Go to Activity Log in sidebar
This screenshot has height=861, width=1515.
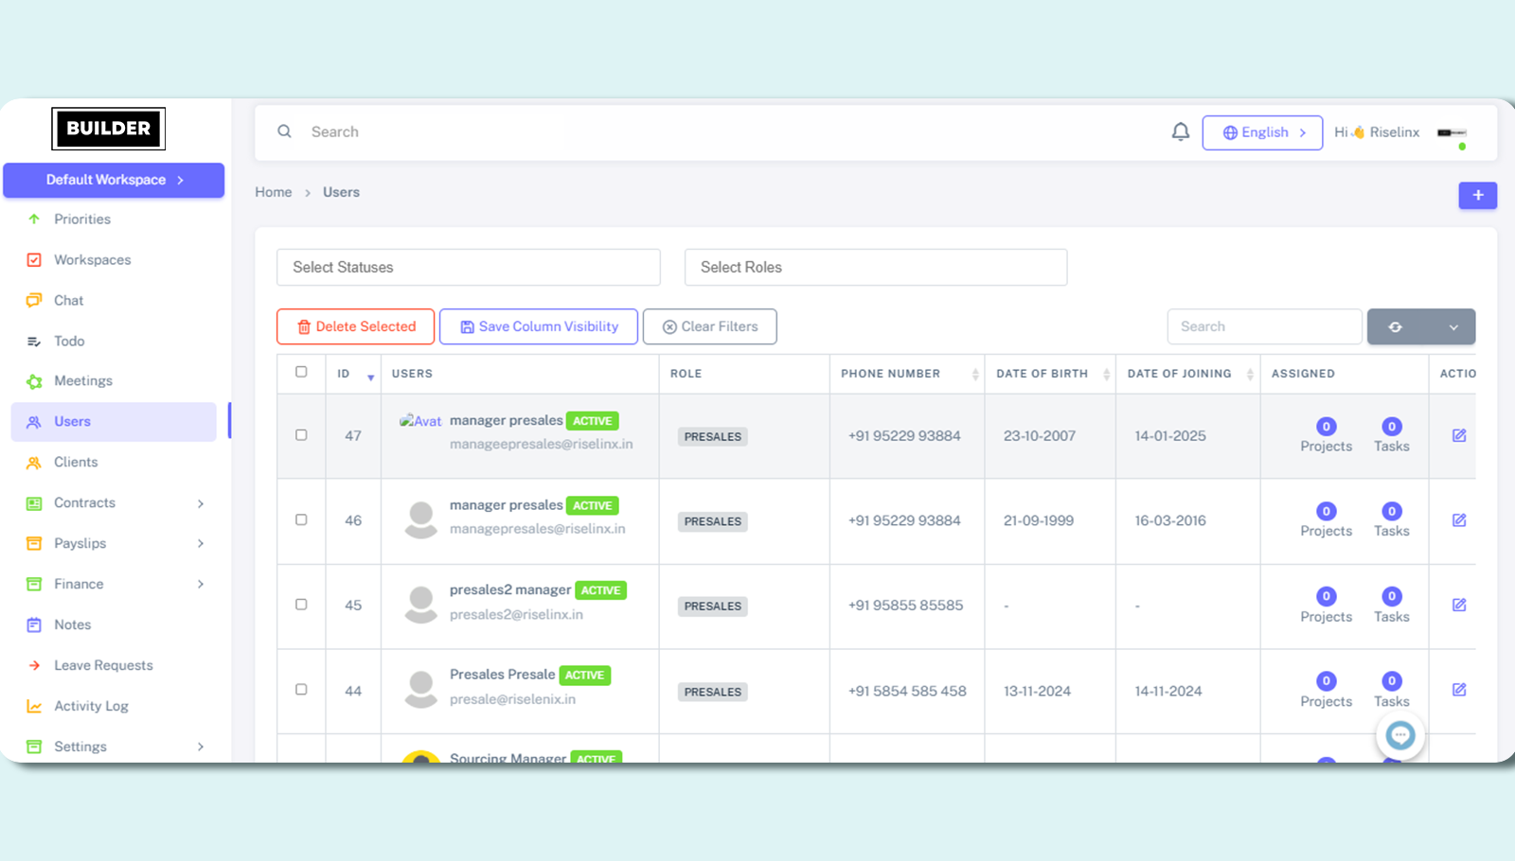(x=91, y=706)
